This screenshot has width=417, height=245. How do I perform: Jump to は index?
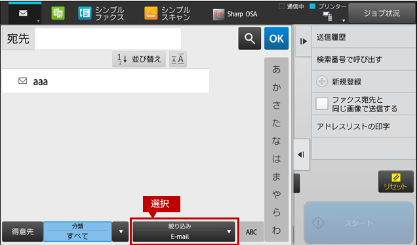pyautogui.click(x=276, y=159)
